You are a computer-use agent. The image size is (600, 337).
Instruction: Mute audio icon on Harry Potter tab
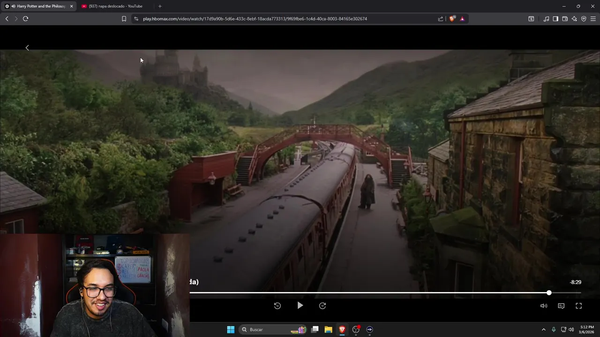pos(13,6)
